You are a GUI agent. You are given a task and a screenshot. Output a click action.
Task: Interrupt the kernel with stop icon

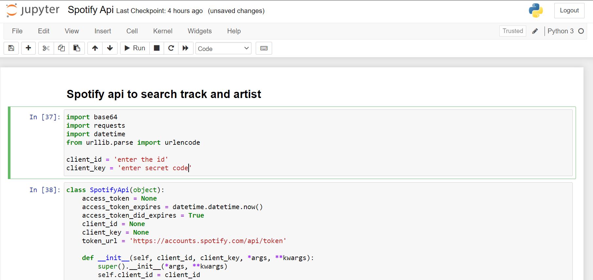tap(157, 48)
